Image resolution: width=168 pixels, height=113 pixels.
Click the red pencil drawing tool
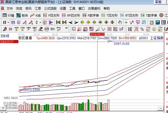tap(4, 29)
